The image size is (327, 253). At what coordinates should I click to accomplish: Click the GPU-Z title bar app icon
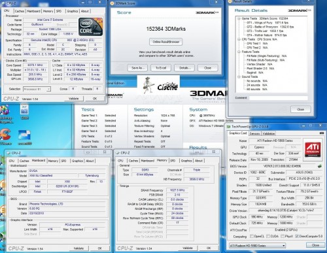229,126
